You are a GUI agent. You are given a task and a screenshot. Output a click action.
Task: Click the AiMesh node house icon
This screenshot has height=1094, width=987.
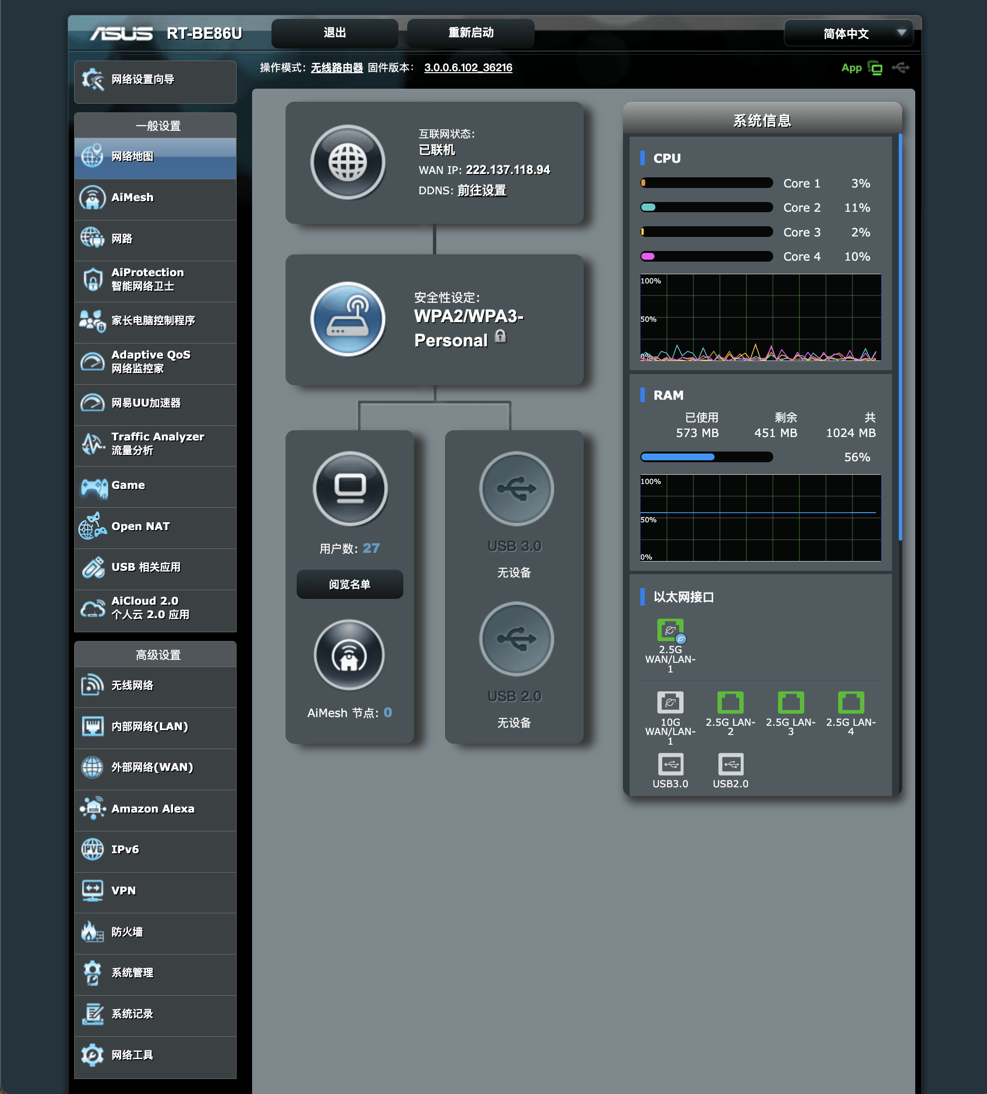[x=349, y=655]
